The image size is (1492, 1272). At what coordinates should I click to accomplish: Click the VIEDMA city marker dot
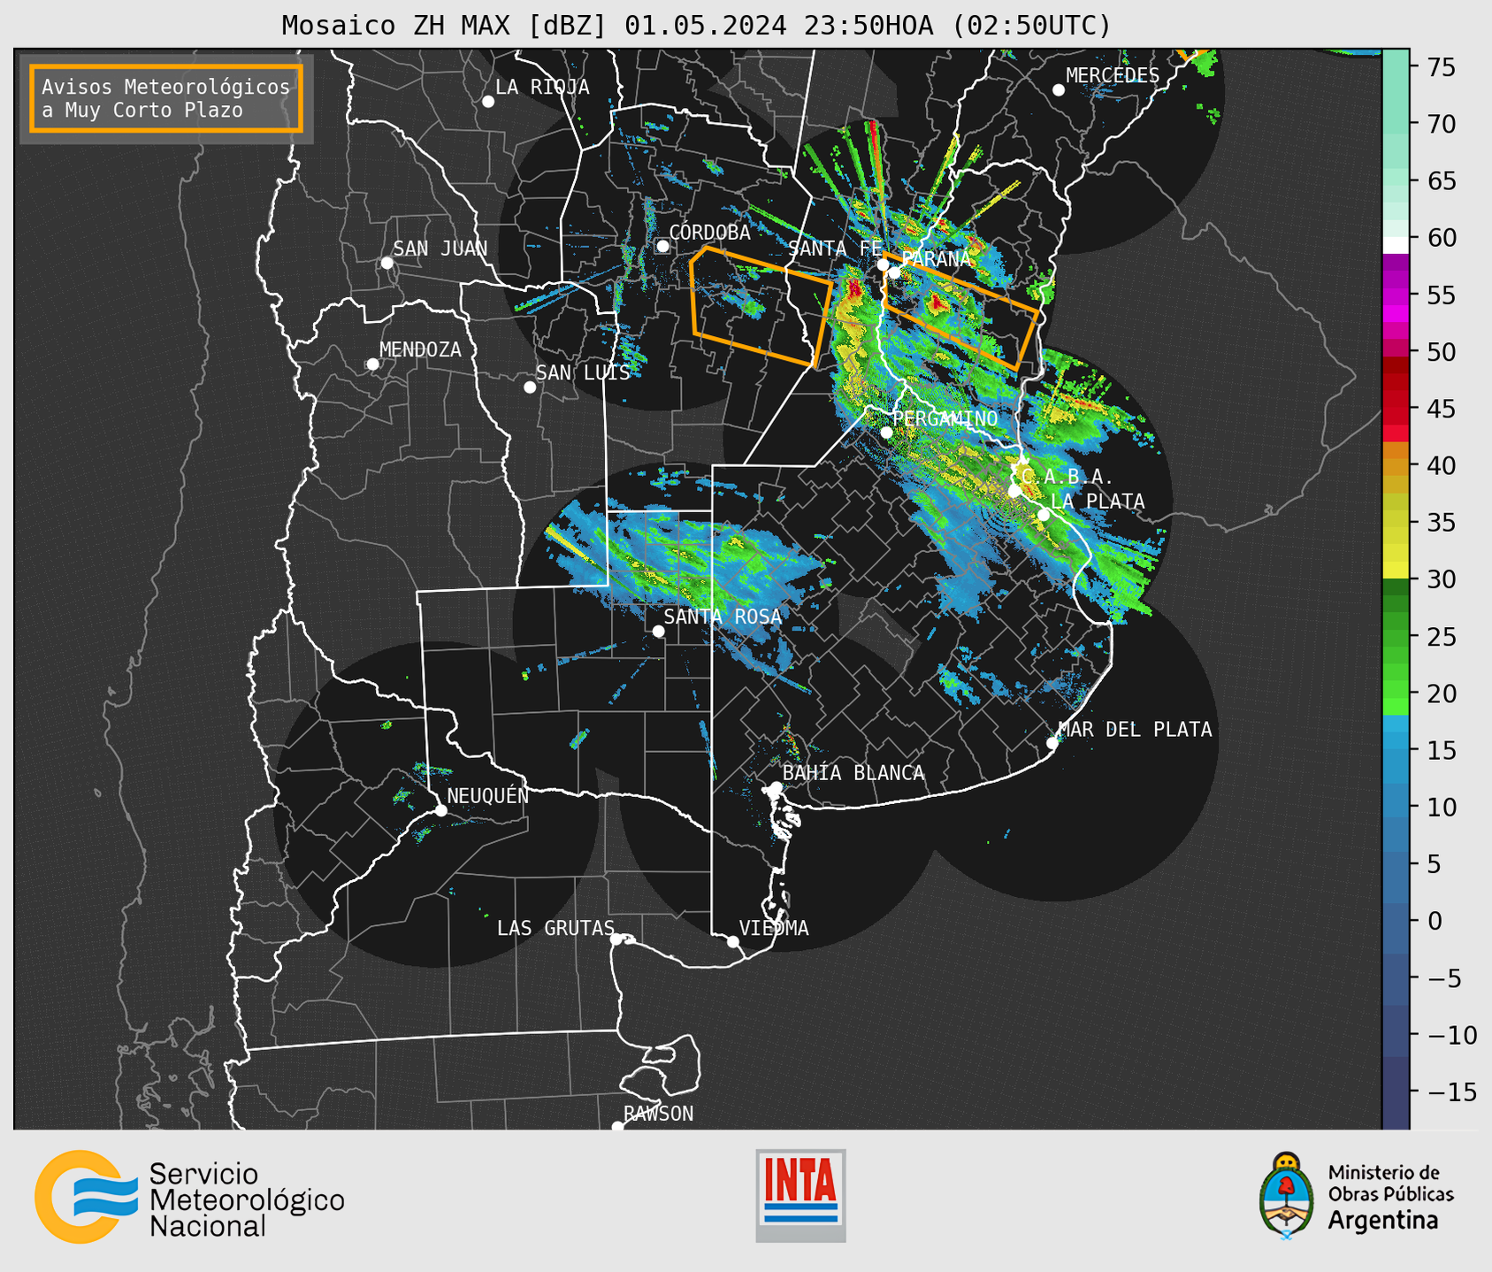pos(732,942)
